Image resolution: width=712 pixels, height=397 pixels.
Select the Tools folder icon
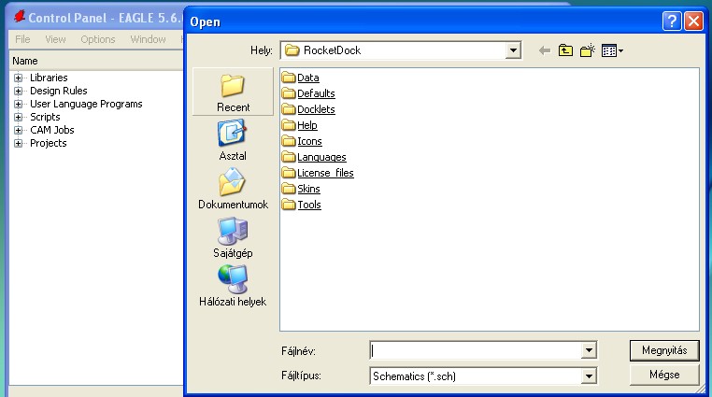(289, 205)
